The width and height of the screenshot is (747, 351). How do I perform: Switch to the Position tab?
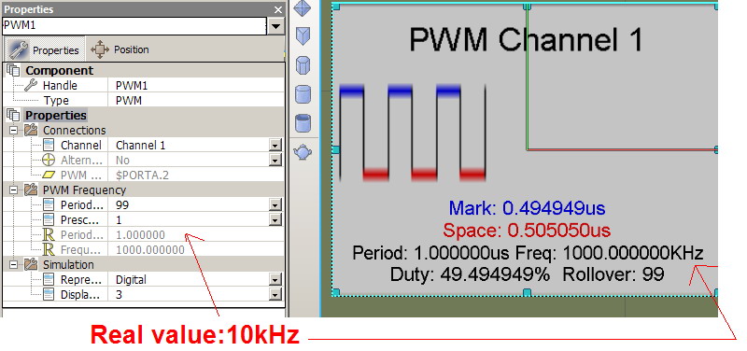pos(120,49)
